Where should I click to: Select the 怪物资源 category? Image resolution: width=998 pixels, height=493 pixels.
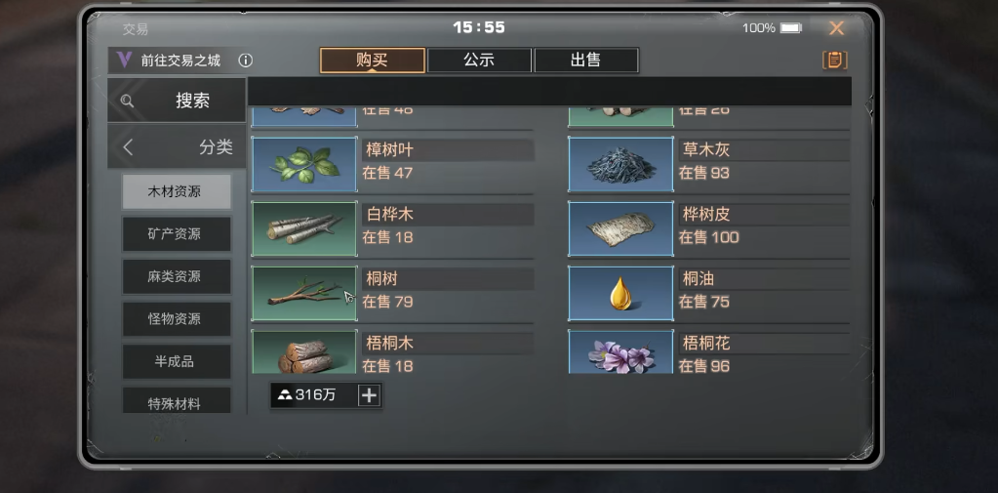pos(177,319)
